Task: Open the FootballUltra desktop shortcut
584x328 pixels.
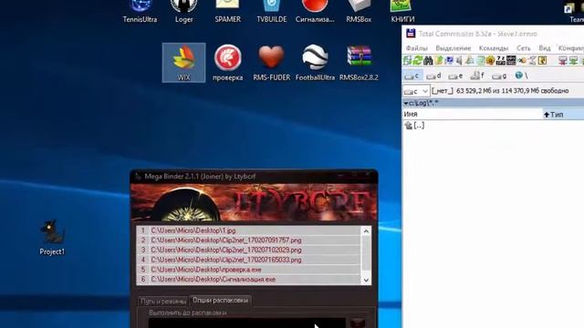Action: pyautogui.click(x=315, y=63)
